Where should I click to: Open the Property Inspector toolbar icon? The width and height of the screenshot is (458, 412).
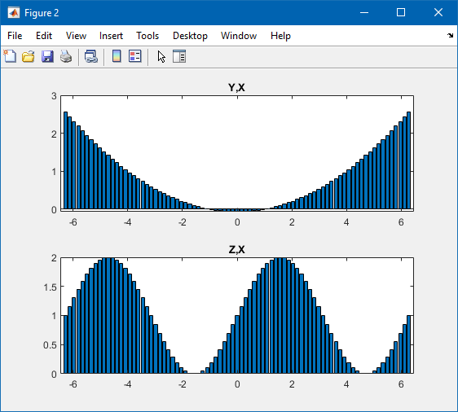(x=179, y=56)
